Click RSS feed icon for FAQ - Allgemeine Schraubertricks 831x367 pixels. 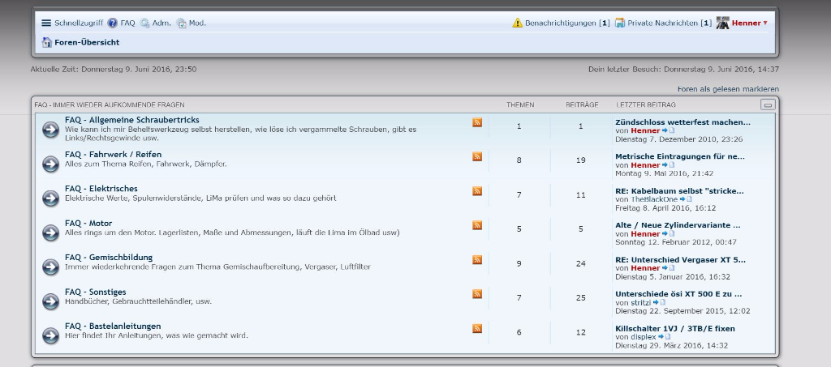[x=477, y=122]
